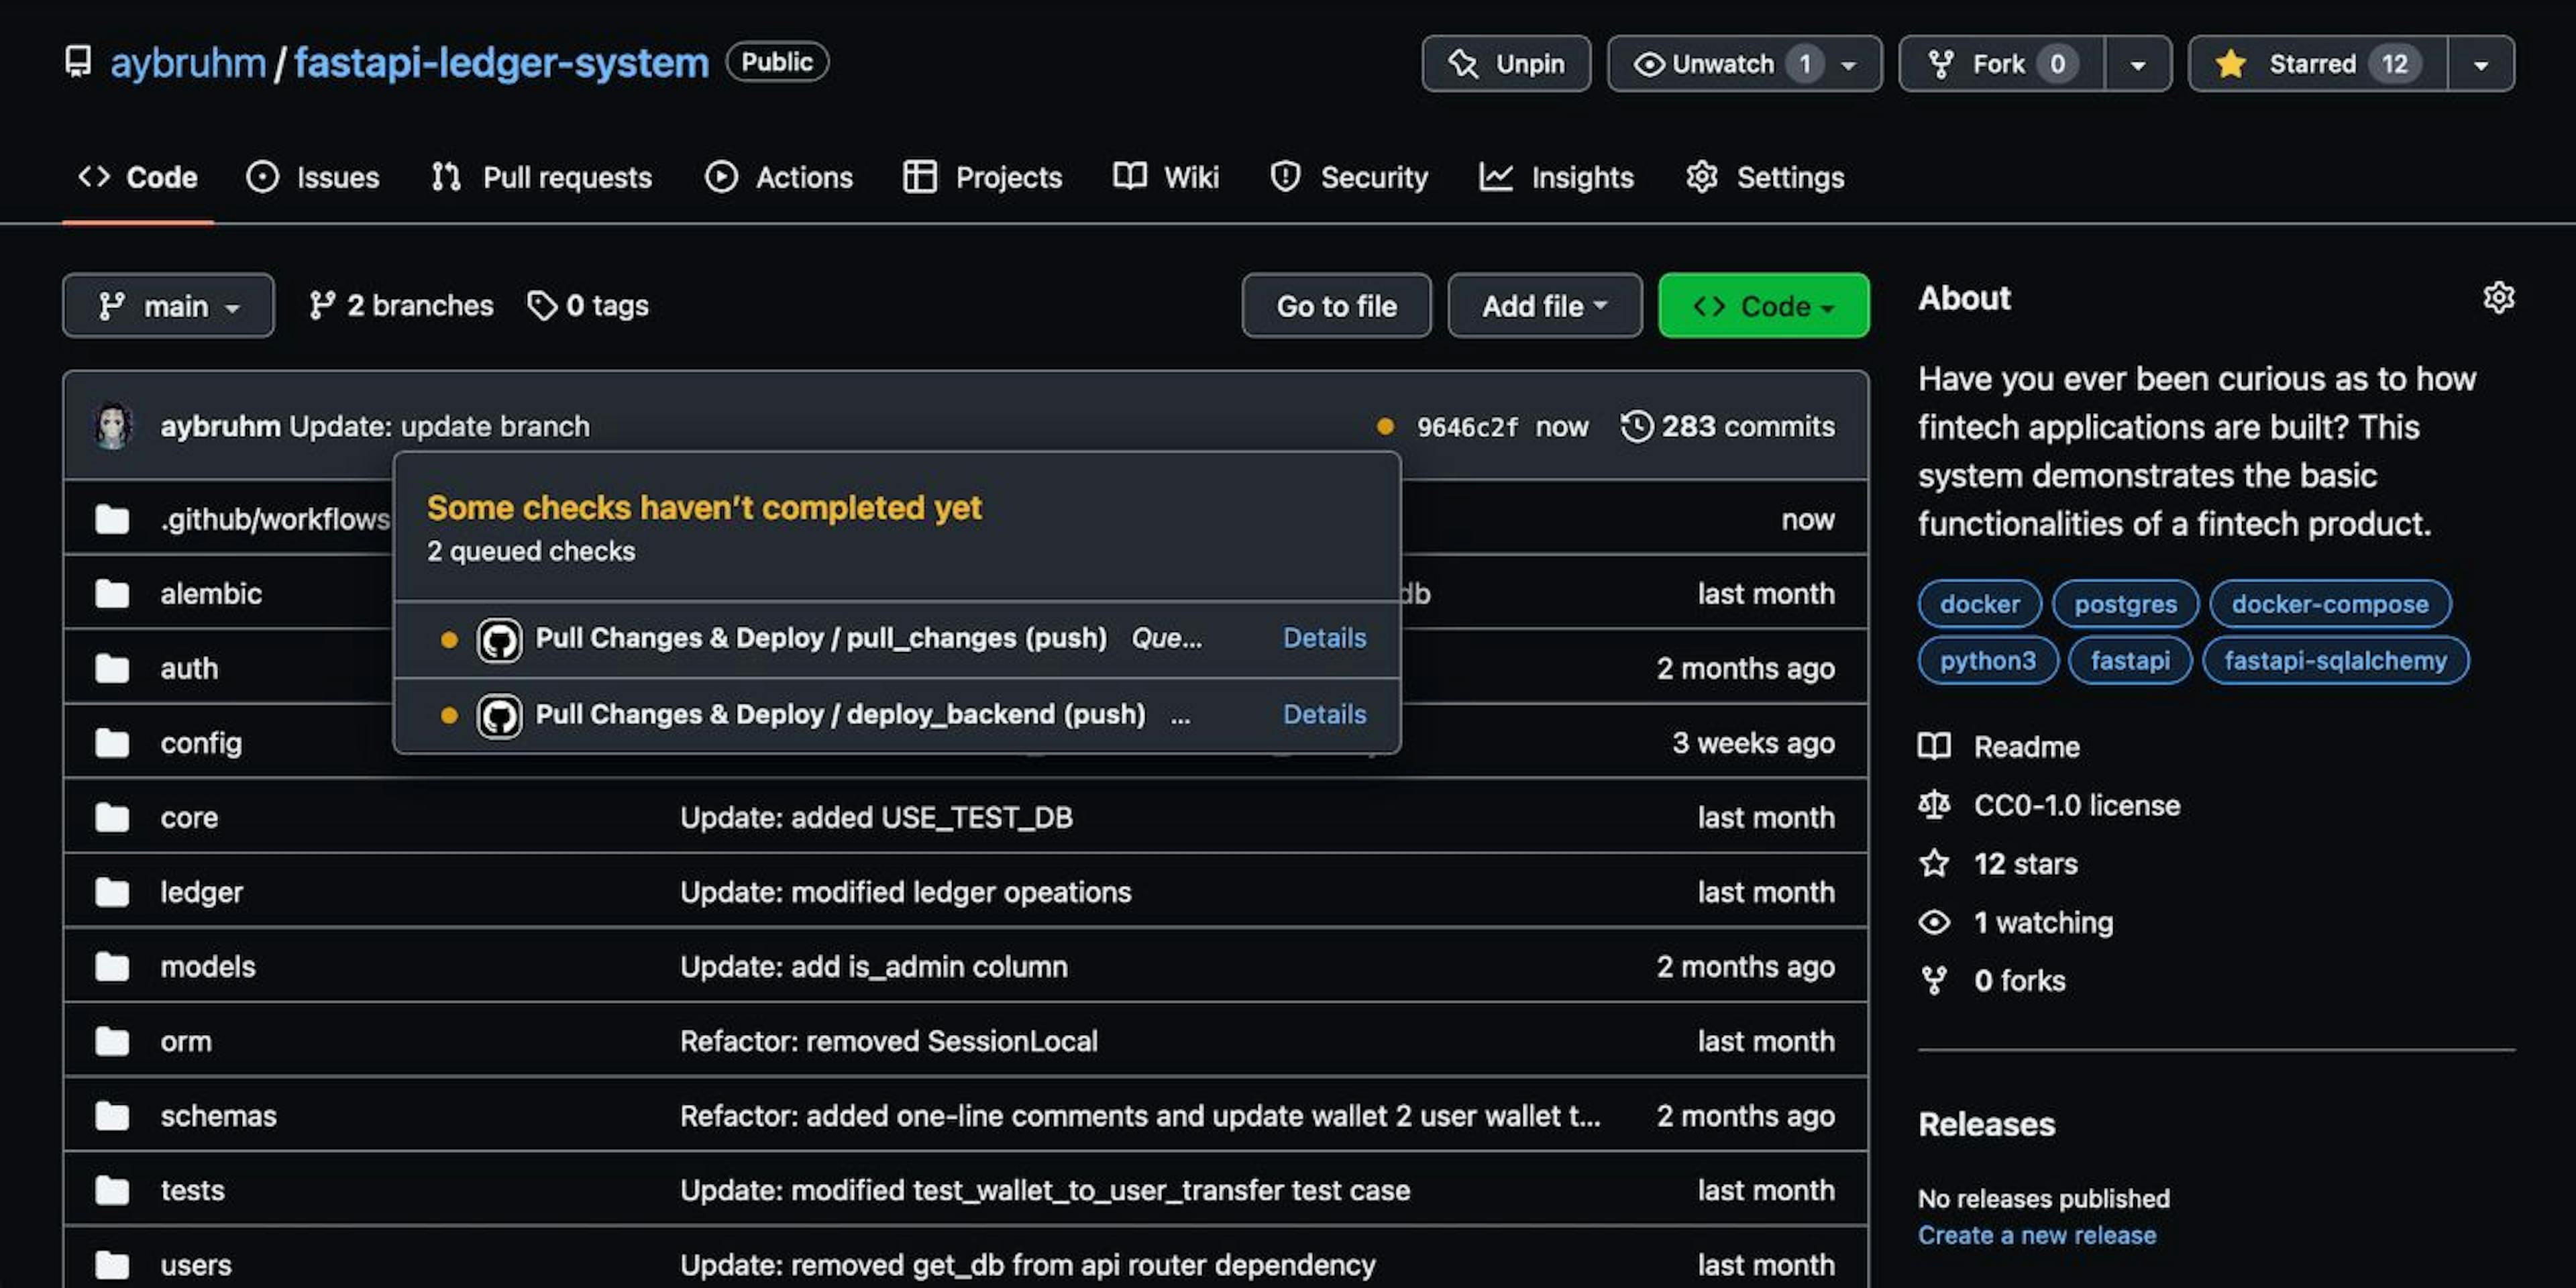Click the license scale icon
The width and height of the screenshot is (2576, 1288).
(x=1934, y=805)
